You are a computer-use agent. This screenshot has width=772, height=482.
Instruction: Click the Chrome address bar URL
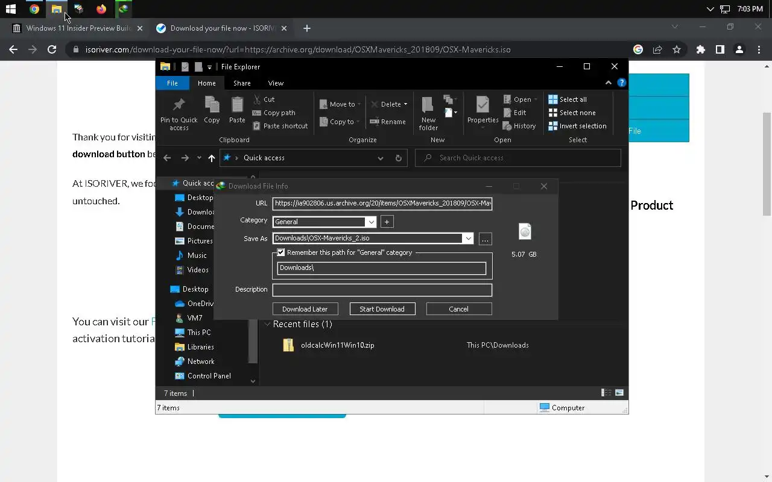coord(298,49)
